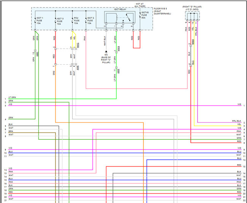
Task: Click "BLU" label at right terminal 12
Action: coord(239,158)
